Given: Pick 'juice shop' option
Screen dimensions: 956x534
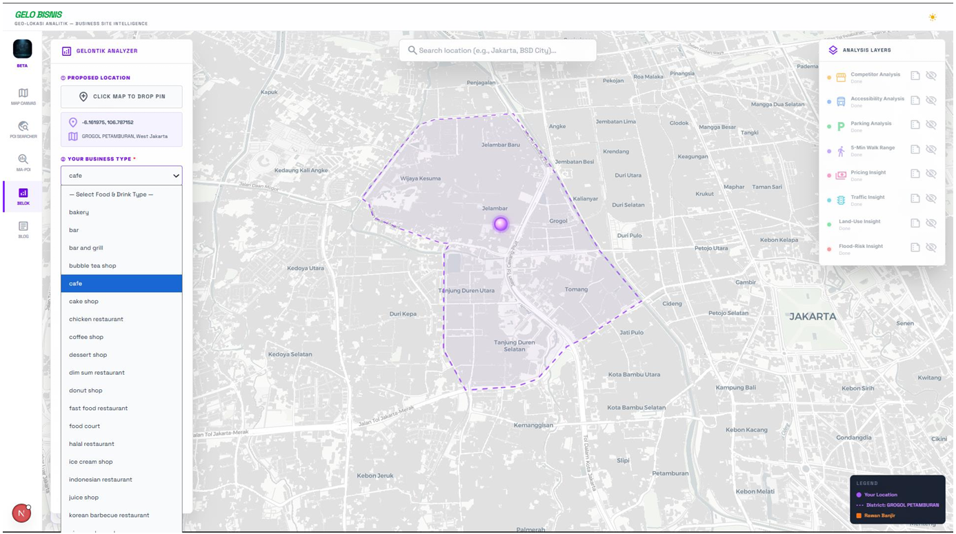Looking at the screenshot, I should click(x=121, y=497).
